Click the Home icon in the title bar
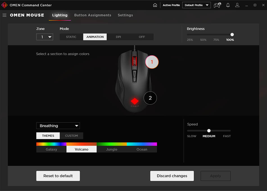Image resolution: width=267 pixels, height=191 pixels. 155,5
